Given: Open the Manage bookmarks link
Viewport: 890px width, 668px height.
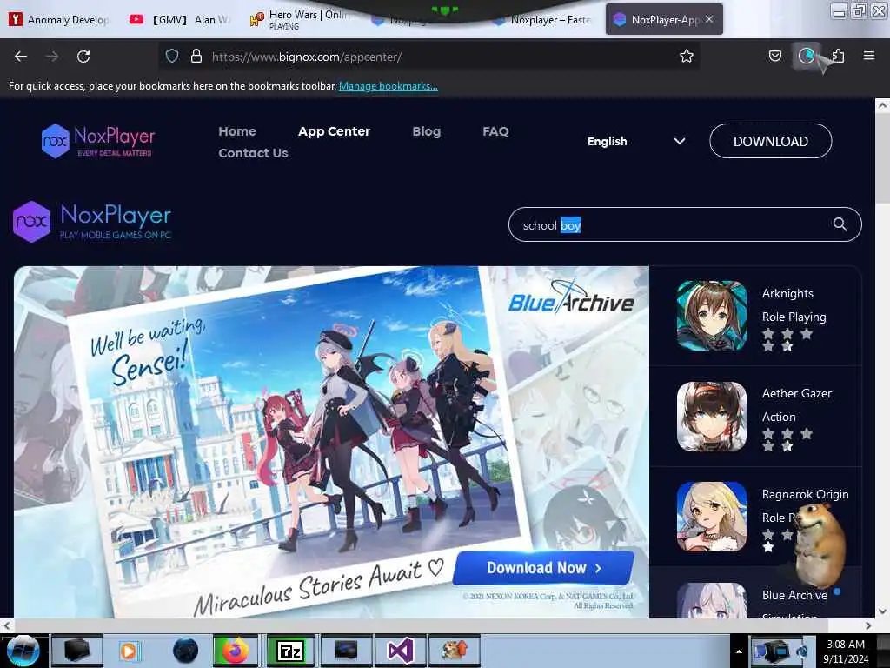Looking at the screenshot, I should point(389,86).
